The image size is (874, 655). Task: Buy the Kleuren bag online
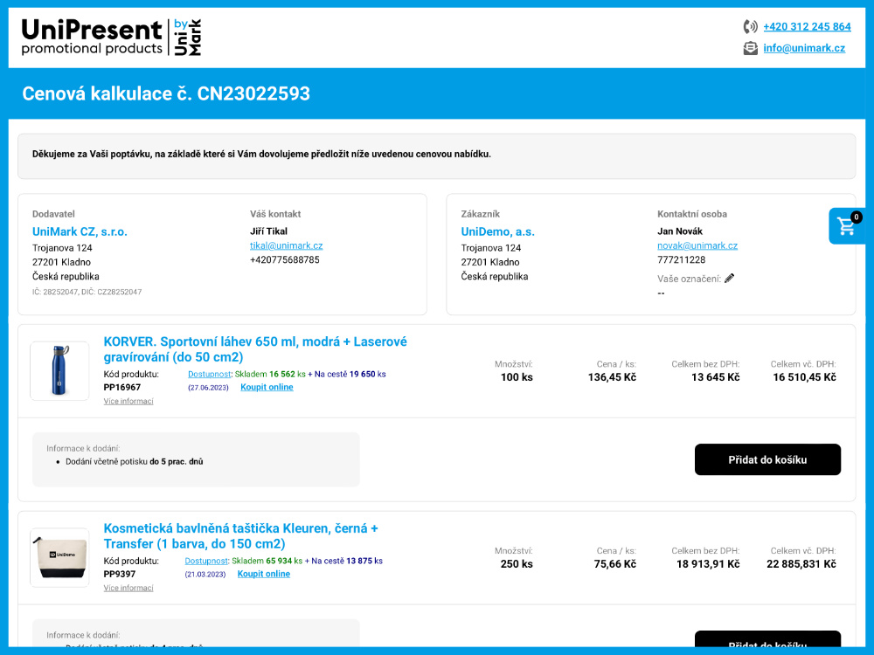pos(264,574)
